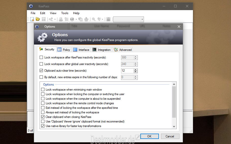Uncheck Clipboard auto-clear time checkbox

tap(41, 71)
